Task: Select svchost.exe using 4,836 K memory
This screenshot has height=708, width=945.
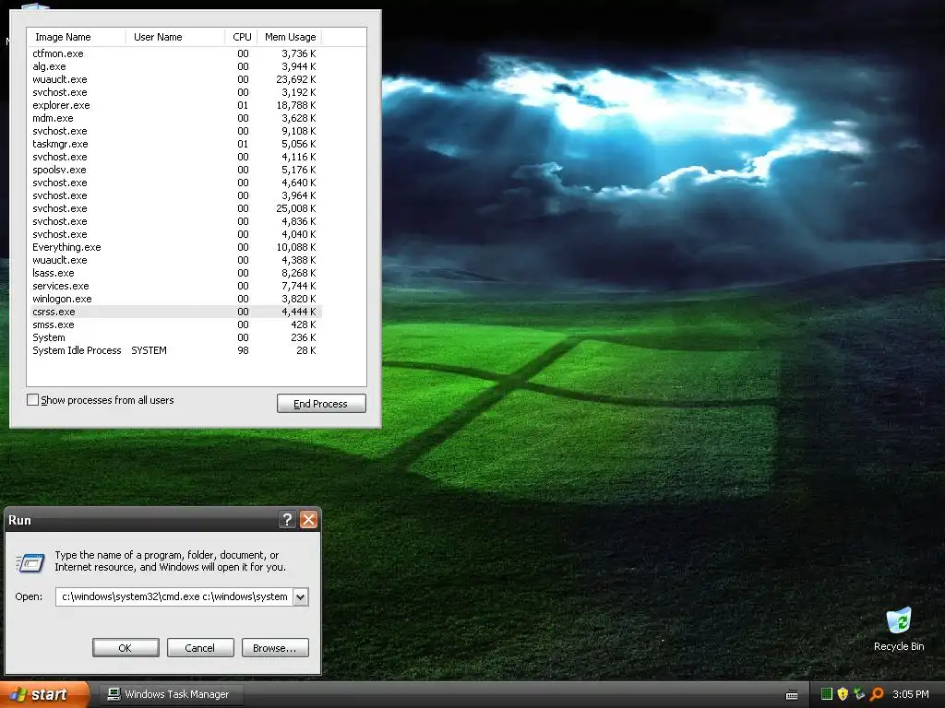Action: pyautogui.click(x=175, y=221)
